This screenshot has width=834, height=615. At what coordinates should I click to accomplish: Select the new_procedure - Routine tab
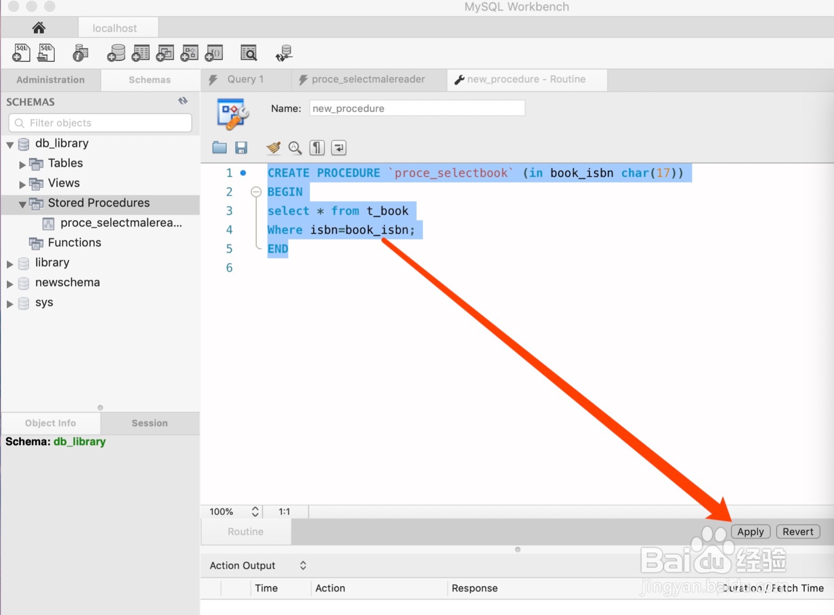coord(526,79)
